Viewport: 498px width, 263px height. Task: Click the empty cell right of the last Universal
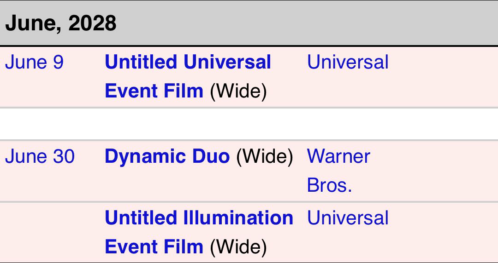(443, 232)
